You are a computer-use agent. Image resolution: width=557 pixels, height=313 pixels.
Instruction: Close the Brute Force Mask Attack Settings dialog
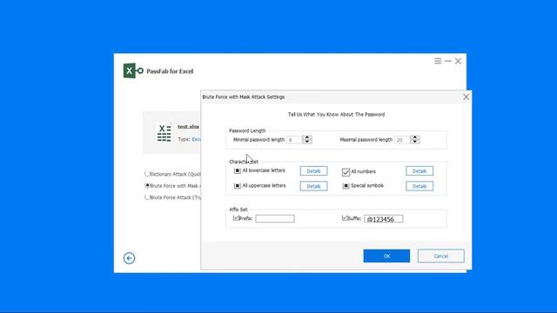click(466, 97)
